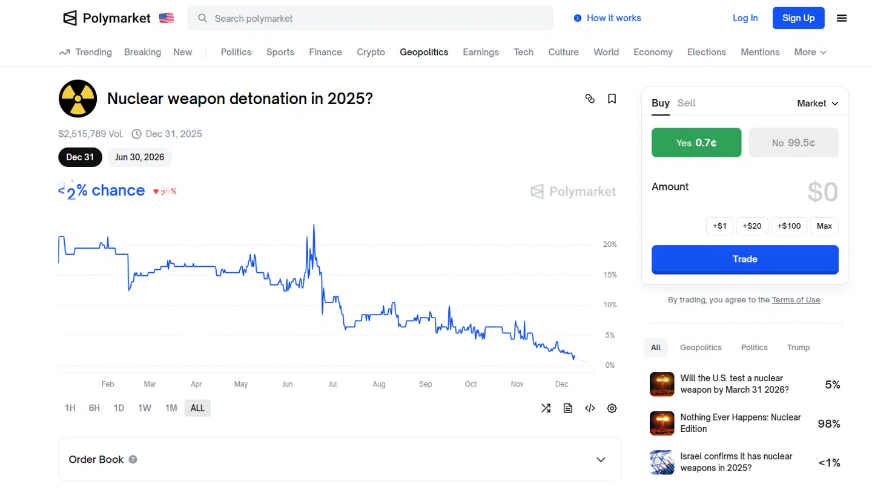The image size is (872, 490).
Task: Open the Terms of Use link
Action: [x=796, y=299]
